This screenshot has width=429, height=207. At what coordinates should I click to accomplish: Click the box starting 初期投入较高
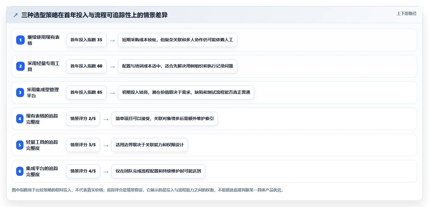(x=186, y=93)
